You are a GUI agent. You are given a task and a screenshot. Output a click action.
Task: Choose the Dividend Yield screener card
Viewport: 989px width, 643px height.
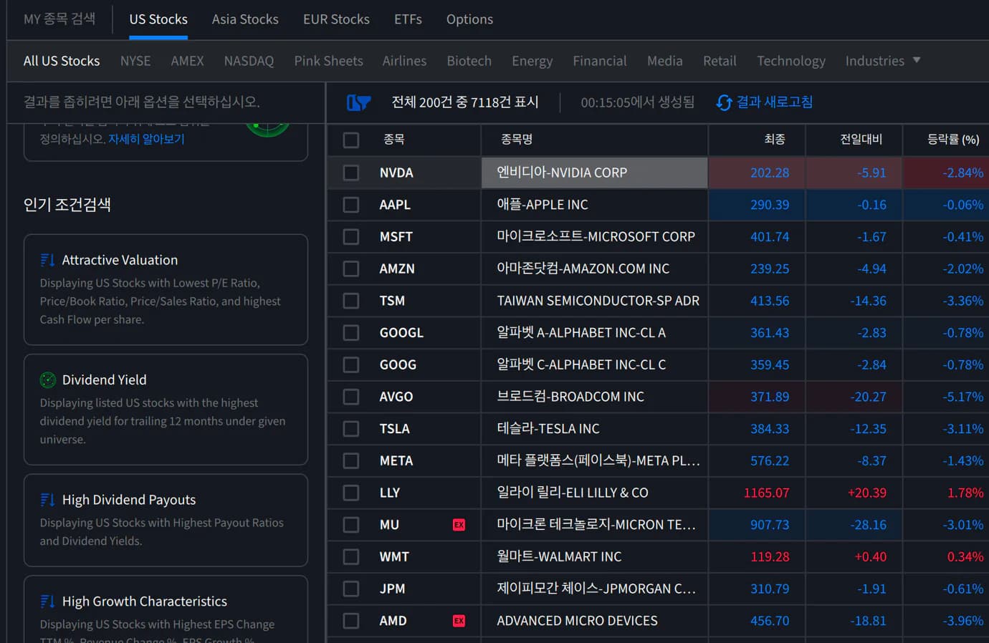[166, 410]
